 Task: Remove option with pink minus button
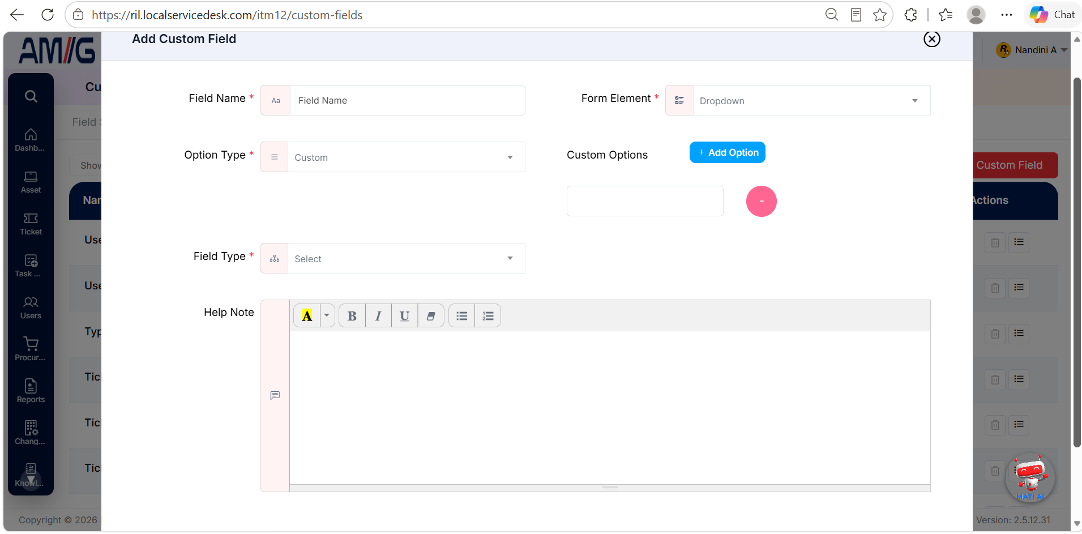coord(762,201)
